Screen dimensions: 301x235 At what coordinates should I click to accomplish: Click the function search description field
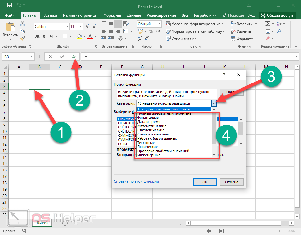(x=167, y=93)
